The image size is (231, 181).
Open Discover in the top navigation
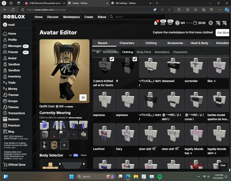53,17
